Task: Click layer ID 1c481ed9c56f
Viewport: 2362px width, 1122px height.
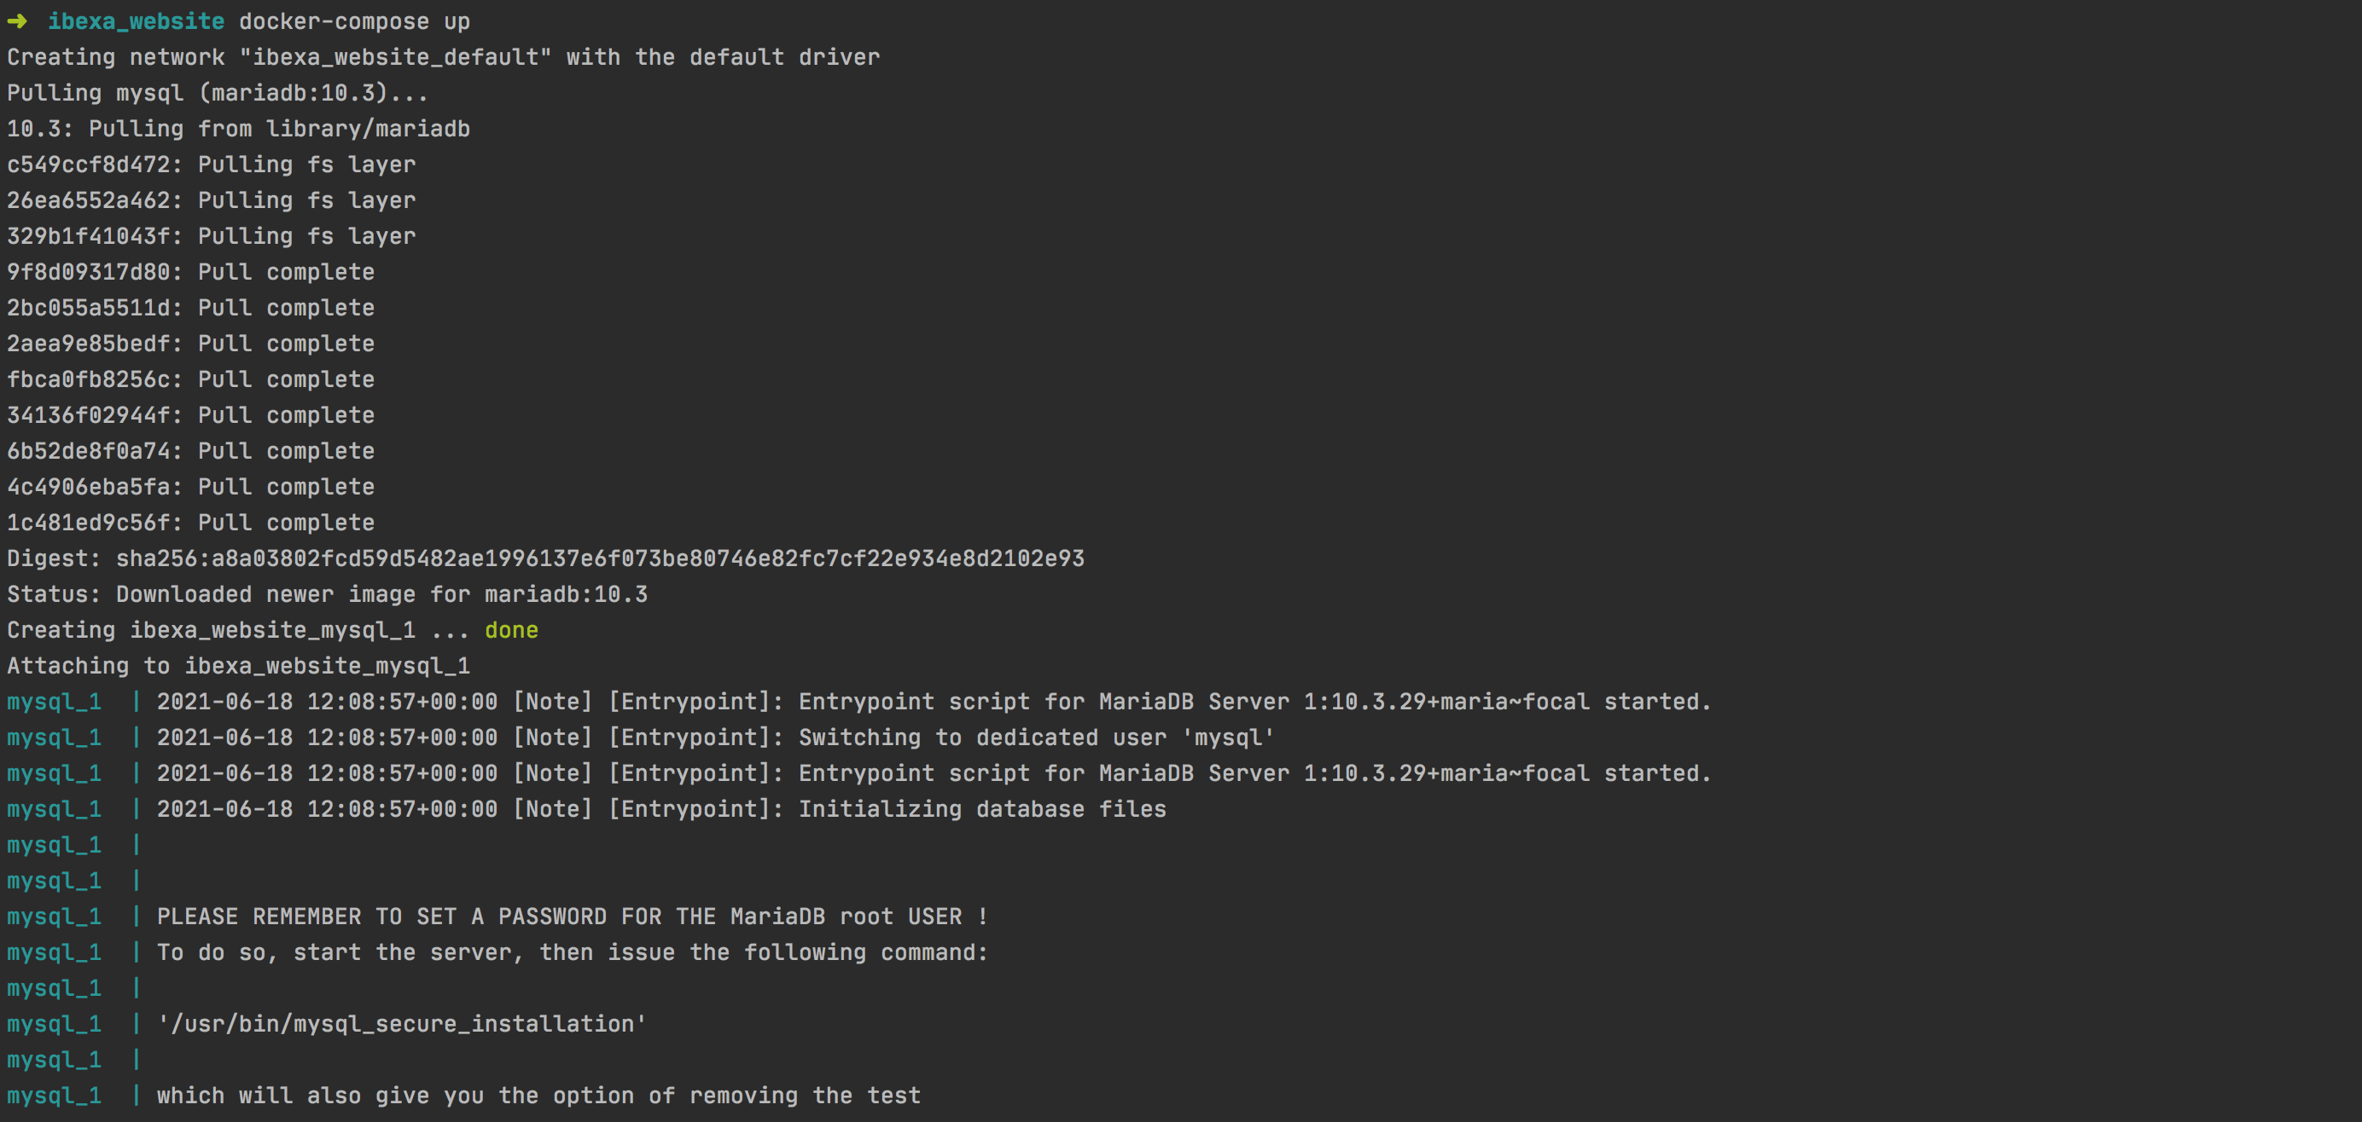Action: pos(89,522)
